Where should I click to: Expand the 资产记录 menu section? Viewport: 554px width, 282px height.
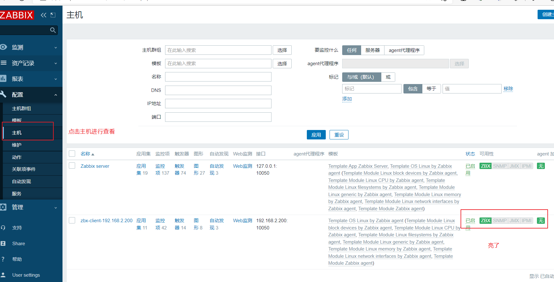click(31, 63)
